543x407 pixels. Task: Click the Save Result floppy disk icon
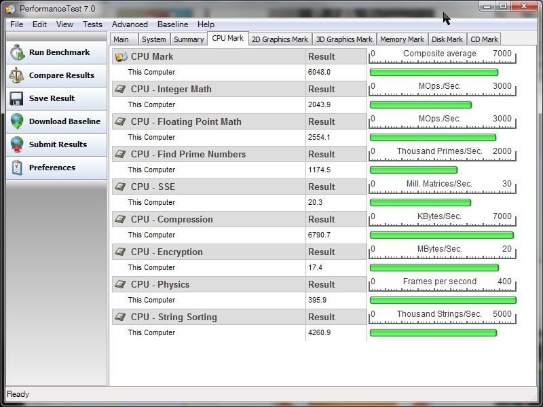16,98
